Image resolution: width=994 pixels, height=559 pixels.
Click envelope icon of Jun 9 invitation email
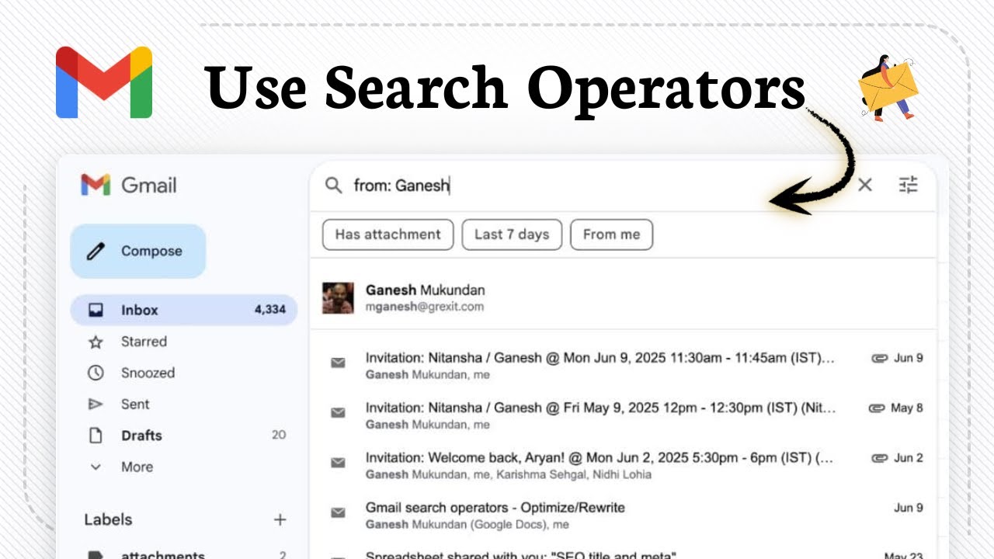[338, 363]
